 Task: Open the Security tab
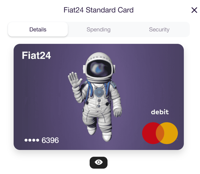point(159,29)
